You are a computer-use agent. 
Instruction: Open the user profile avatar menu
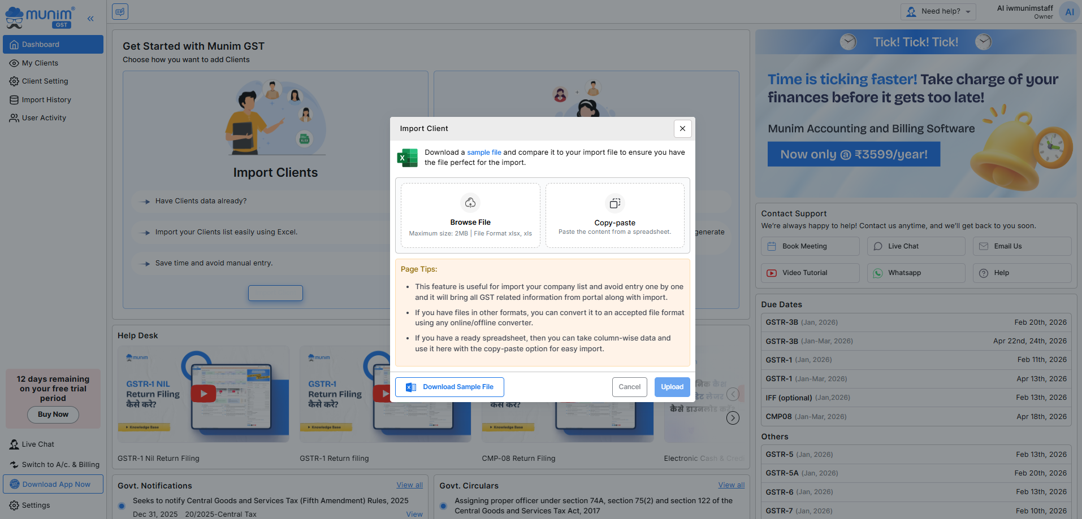(1069, 12)
